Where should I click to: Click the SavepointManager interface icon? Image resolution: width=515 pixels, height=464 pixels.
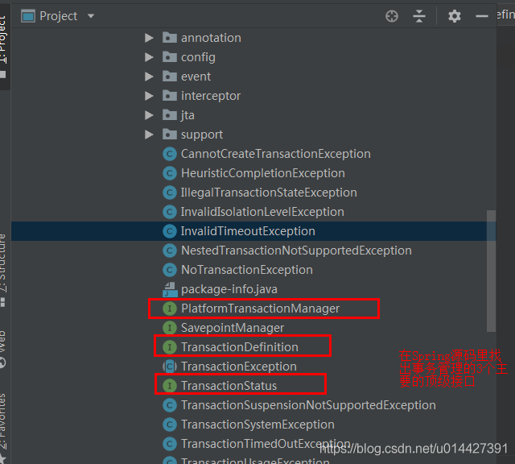point(169,328)
